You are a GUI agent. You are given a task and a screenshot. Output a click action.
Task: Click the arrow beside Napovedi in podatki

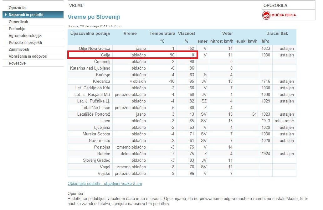[x=6, y=15]
